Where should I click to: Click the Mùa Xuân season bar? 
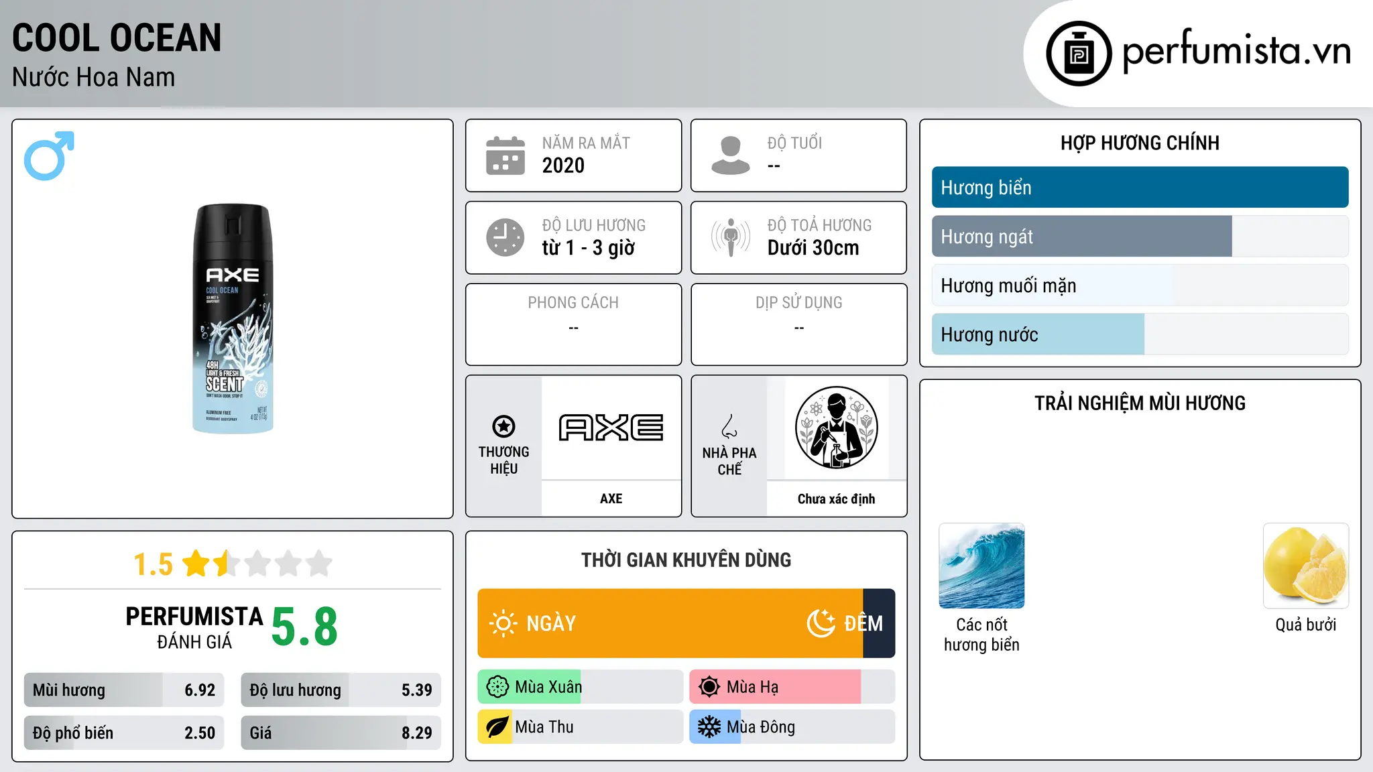(x=581, y=687)
